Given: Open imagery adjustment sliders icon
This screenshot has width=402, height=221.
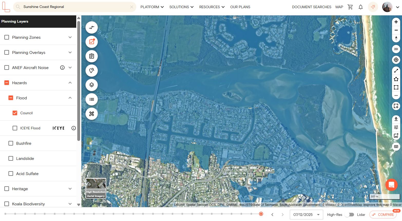Looking at the screenshot, I should [396, 127].
